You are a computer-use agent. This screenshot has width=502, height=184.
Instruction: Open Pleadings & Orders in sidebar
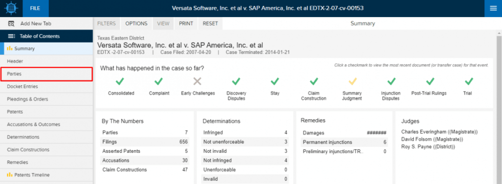click(47, 99)
